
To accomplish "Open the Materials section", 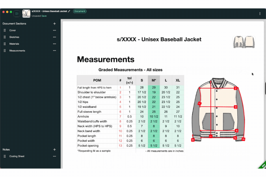I will [14, 44].
